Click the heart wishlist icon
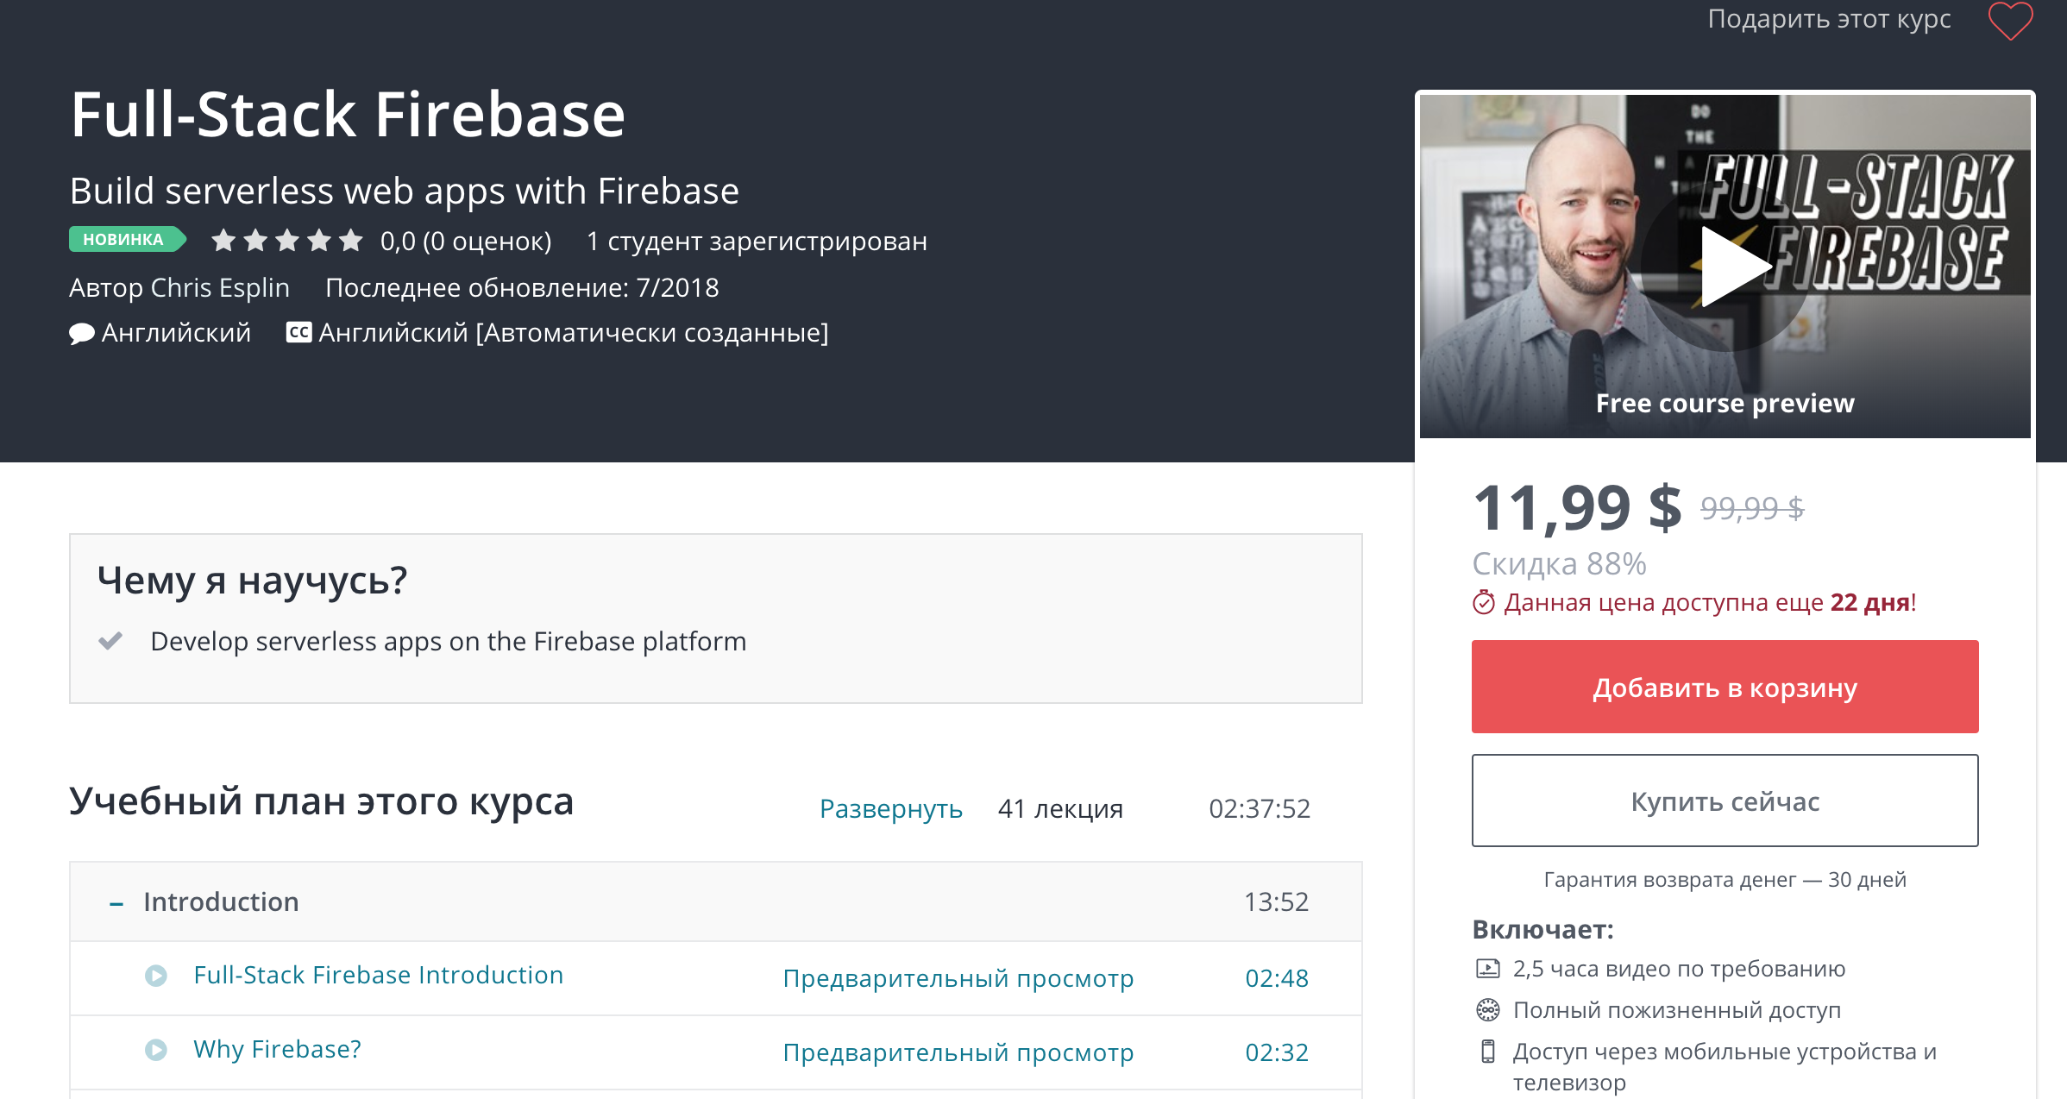This screenshot has height=1099, width=2067. pos(2011,20)
